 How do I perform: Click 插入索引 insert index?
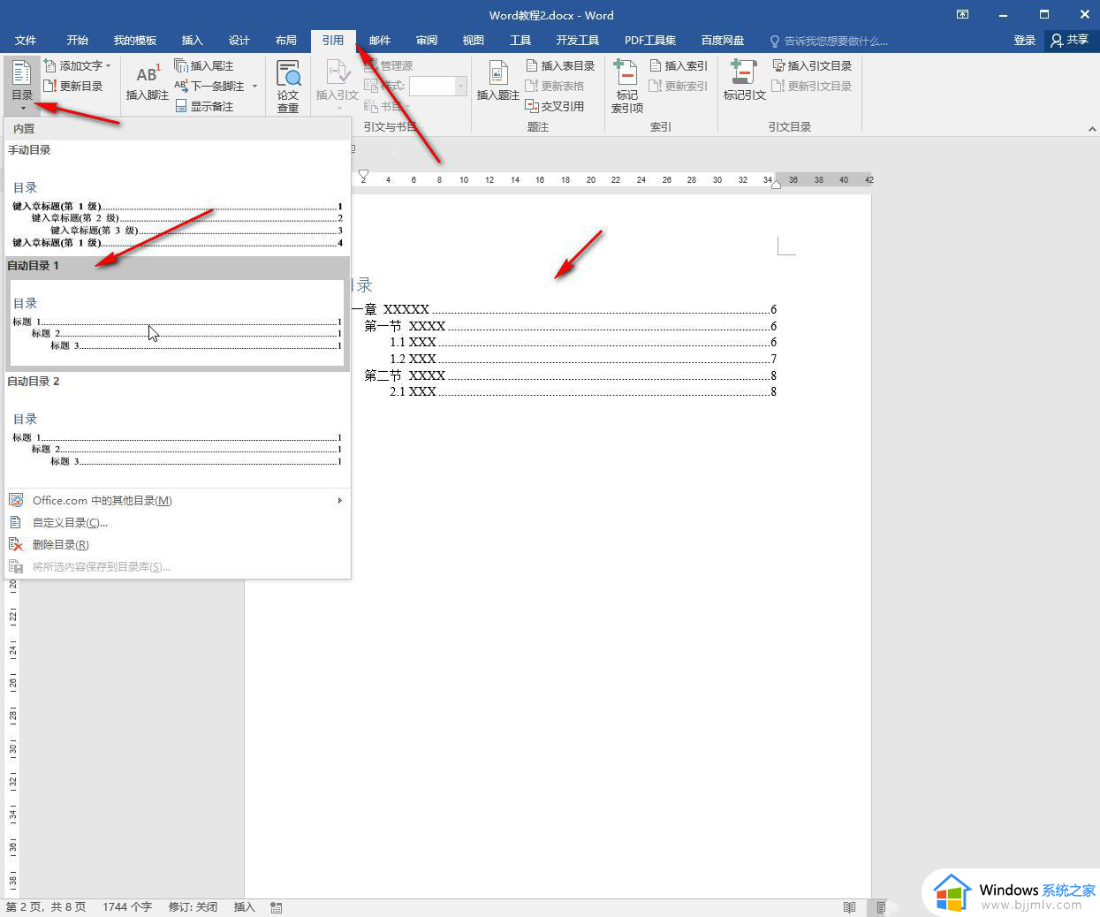[x=679, y=65]
